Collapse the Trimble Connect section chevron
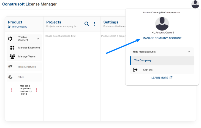This screenshot has width=201, height=128. coord(38,39)
